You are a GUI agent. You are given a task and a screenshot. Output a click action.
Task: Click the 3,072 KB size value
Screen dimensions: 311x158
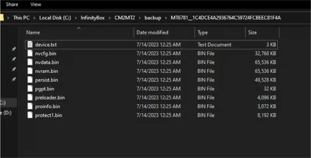click(x=267, y=106)
